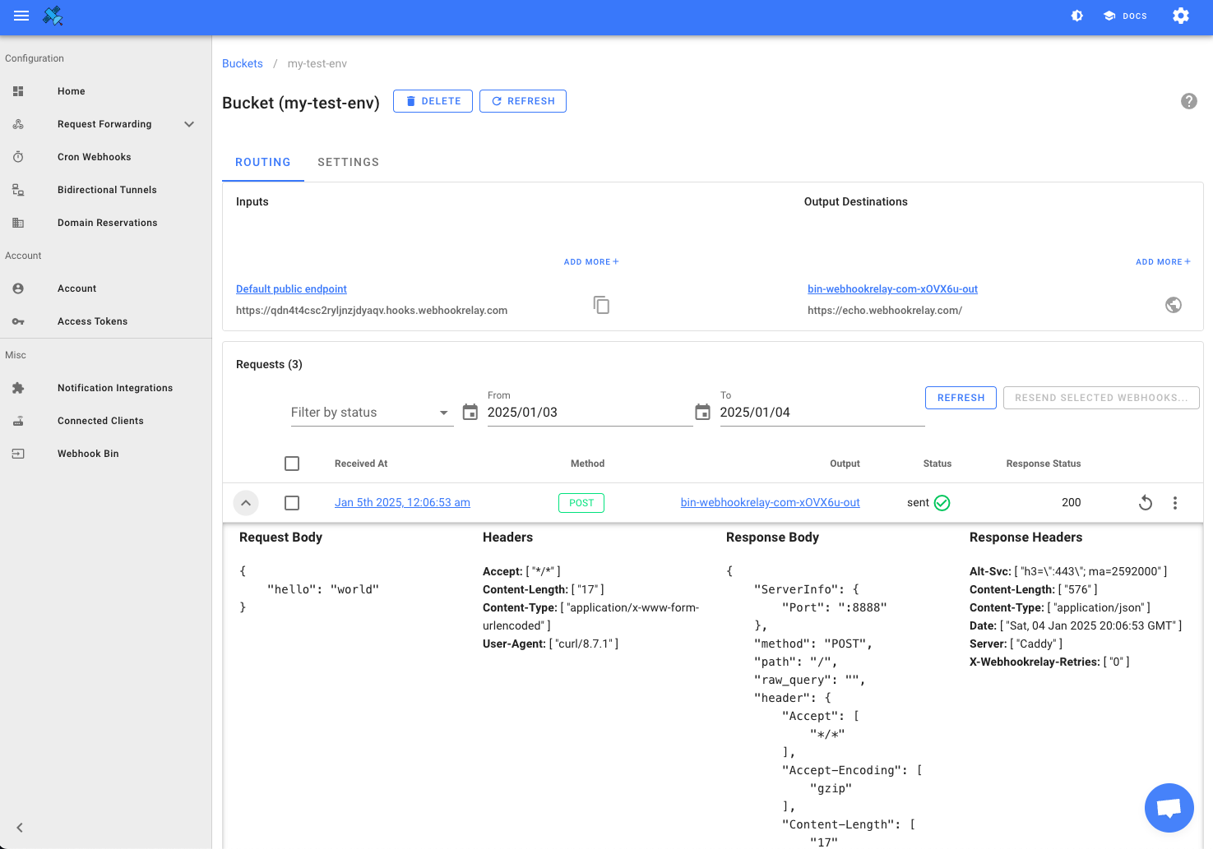Image resolution: width=1213 pixels, height=849 pixels.
Task: Resend the webhook using the retry icon
Action: pos(1145,503)
